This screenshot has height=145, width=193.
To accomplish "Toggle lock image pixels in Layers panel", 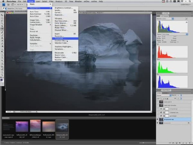I will click(x=163, y=99).
